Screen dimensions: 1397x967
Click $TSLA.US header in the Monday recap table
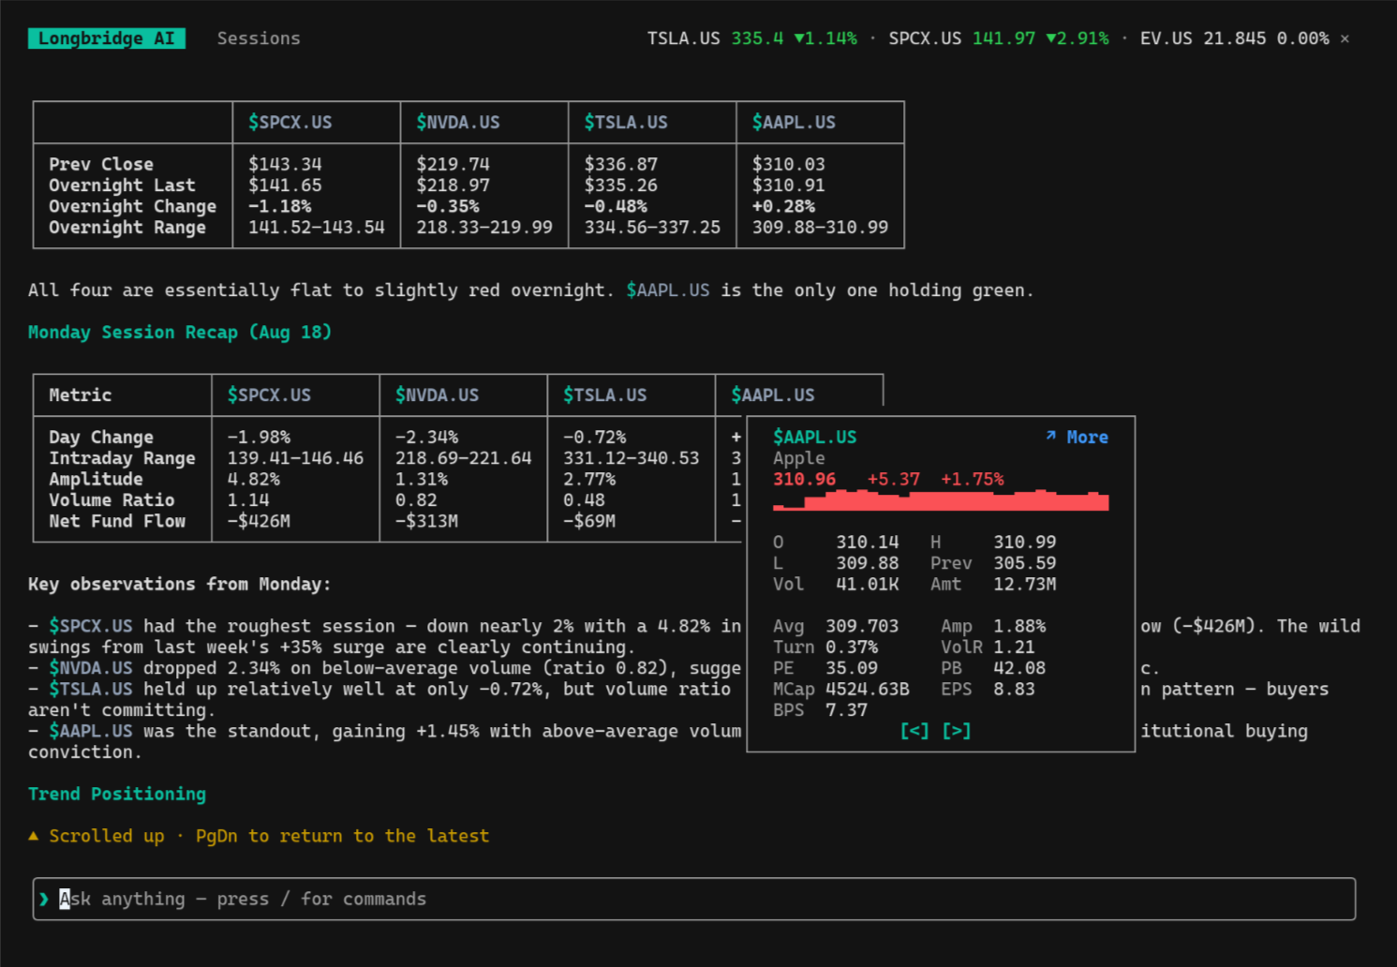604,395
